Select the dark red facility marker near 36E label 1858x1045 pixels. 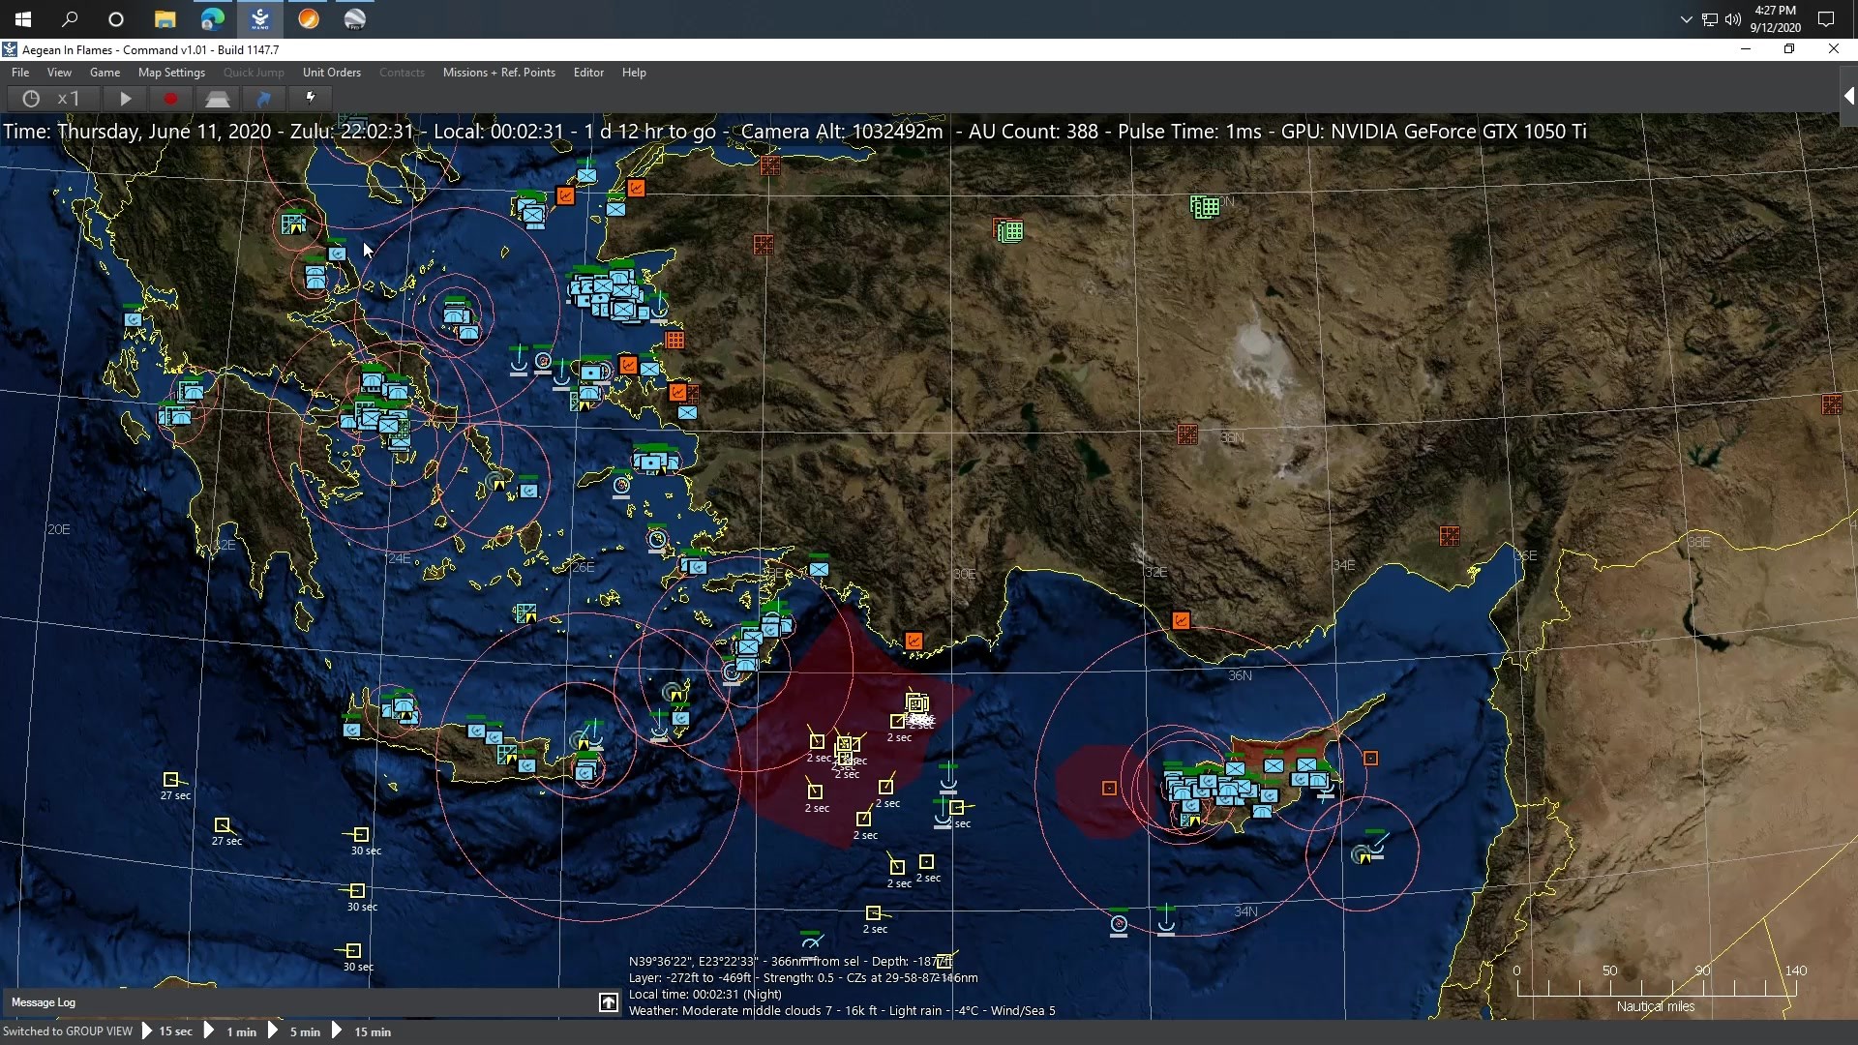[x=1449, y=536]
